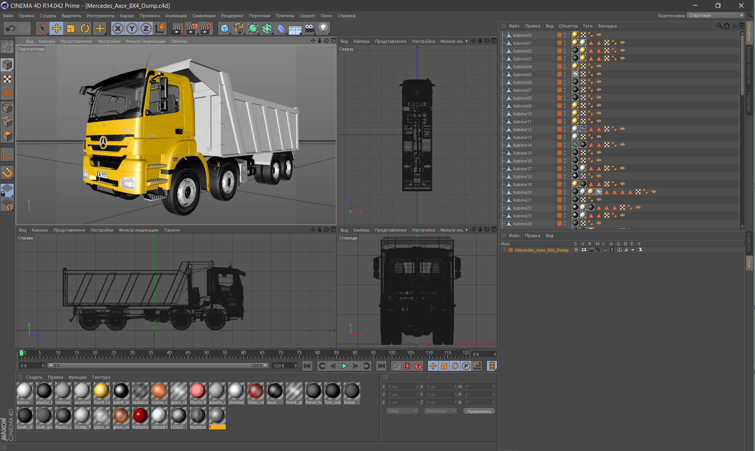The height and width of the screenshot is (451, 755).
Task: Select the Rotate tool in the top toolbar
Action: [85, 28]
